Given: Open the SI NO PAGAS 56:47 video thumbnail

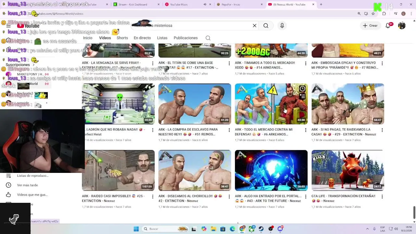Looking at the screenshot, I should (x=348, y=104).
